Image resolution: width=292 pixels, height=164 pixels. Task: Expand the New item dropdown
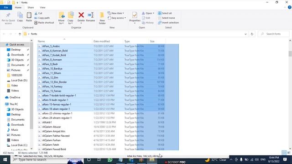tap(116, 13)
